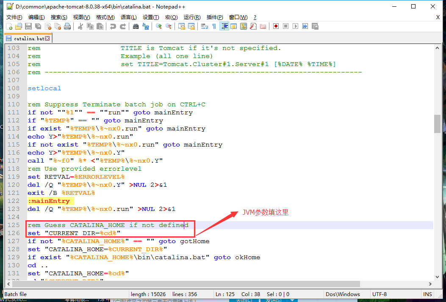Click the horizontal scrollbar thumb
Screen dimensions: 446x302
pyautogui.click(x=186, y=284)
